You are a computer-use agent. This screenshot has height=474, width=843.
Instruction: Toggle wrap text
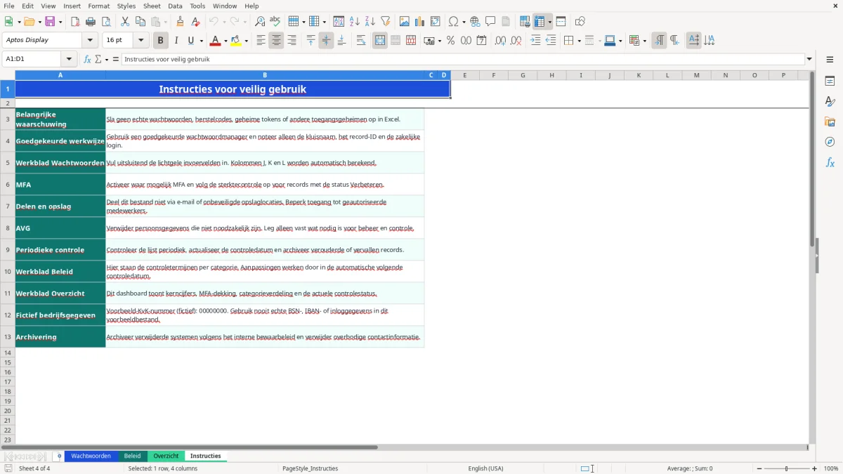(361, 41)
